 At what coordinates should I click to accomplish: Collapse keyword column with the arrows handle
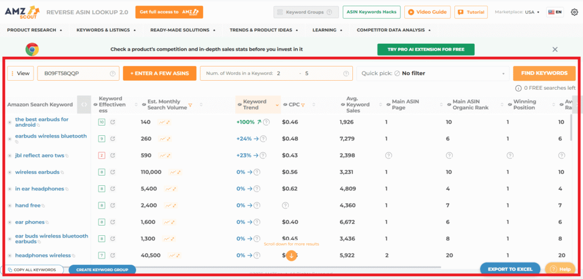click(84, 105)
